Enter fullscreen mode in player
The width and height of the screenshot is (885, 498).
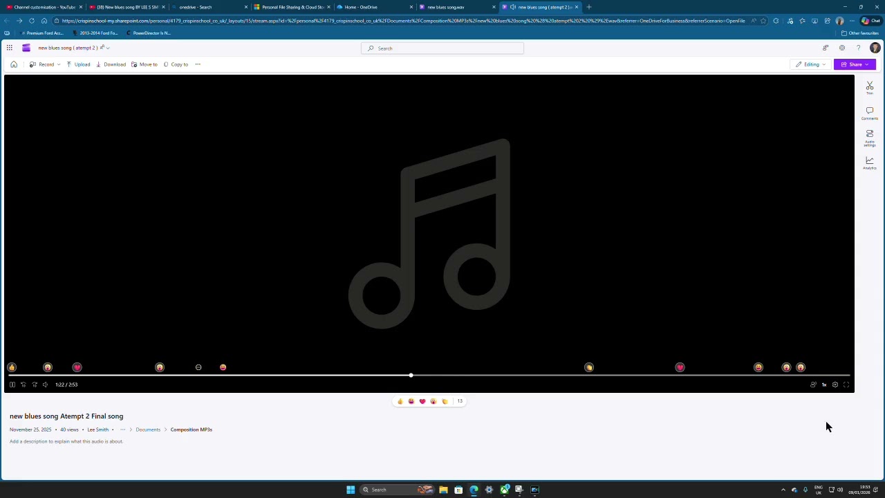tap(846, 385)
